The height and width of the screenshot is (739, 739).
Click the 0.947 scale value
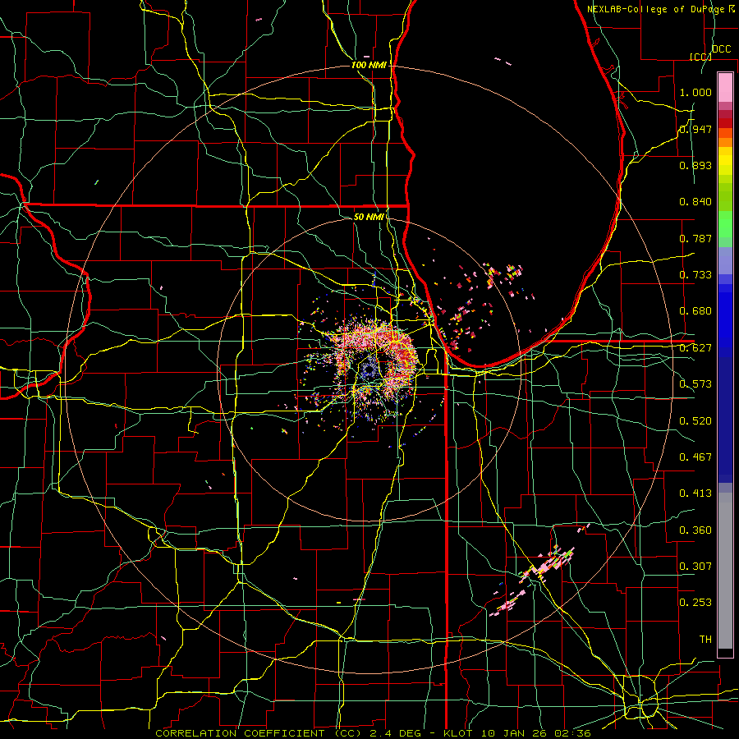click(695, 129)
